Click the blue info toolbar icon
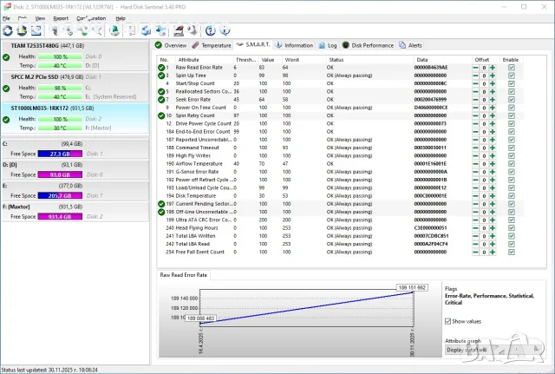 tap(225, 31)
